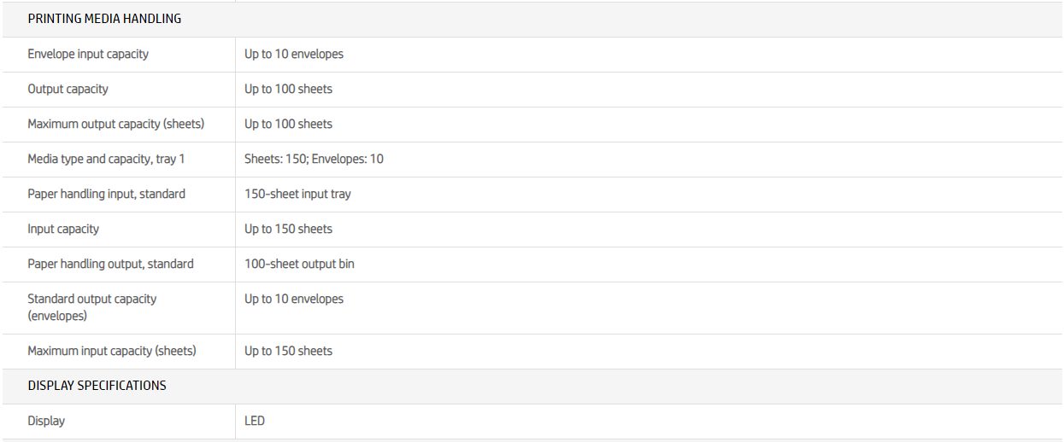Click the Envelope input capacity label
Image resolution: width=1064 pixels, height=442 pixels.
point(88,54)
